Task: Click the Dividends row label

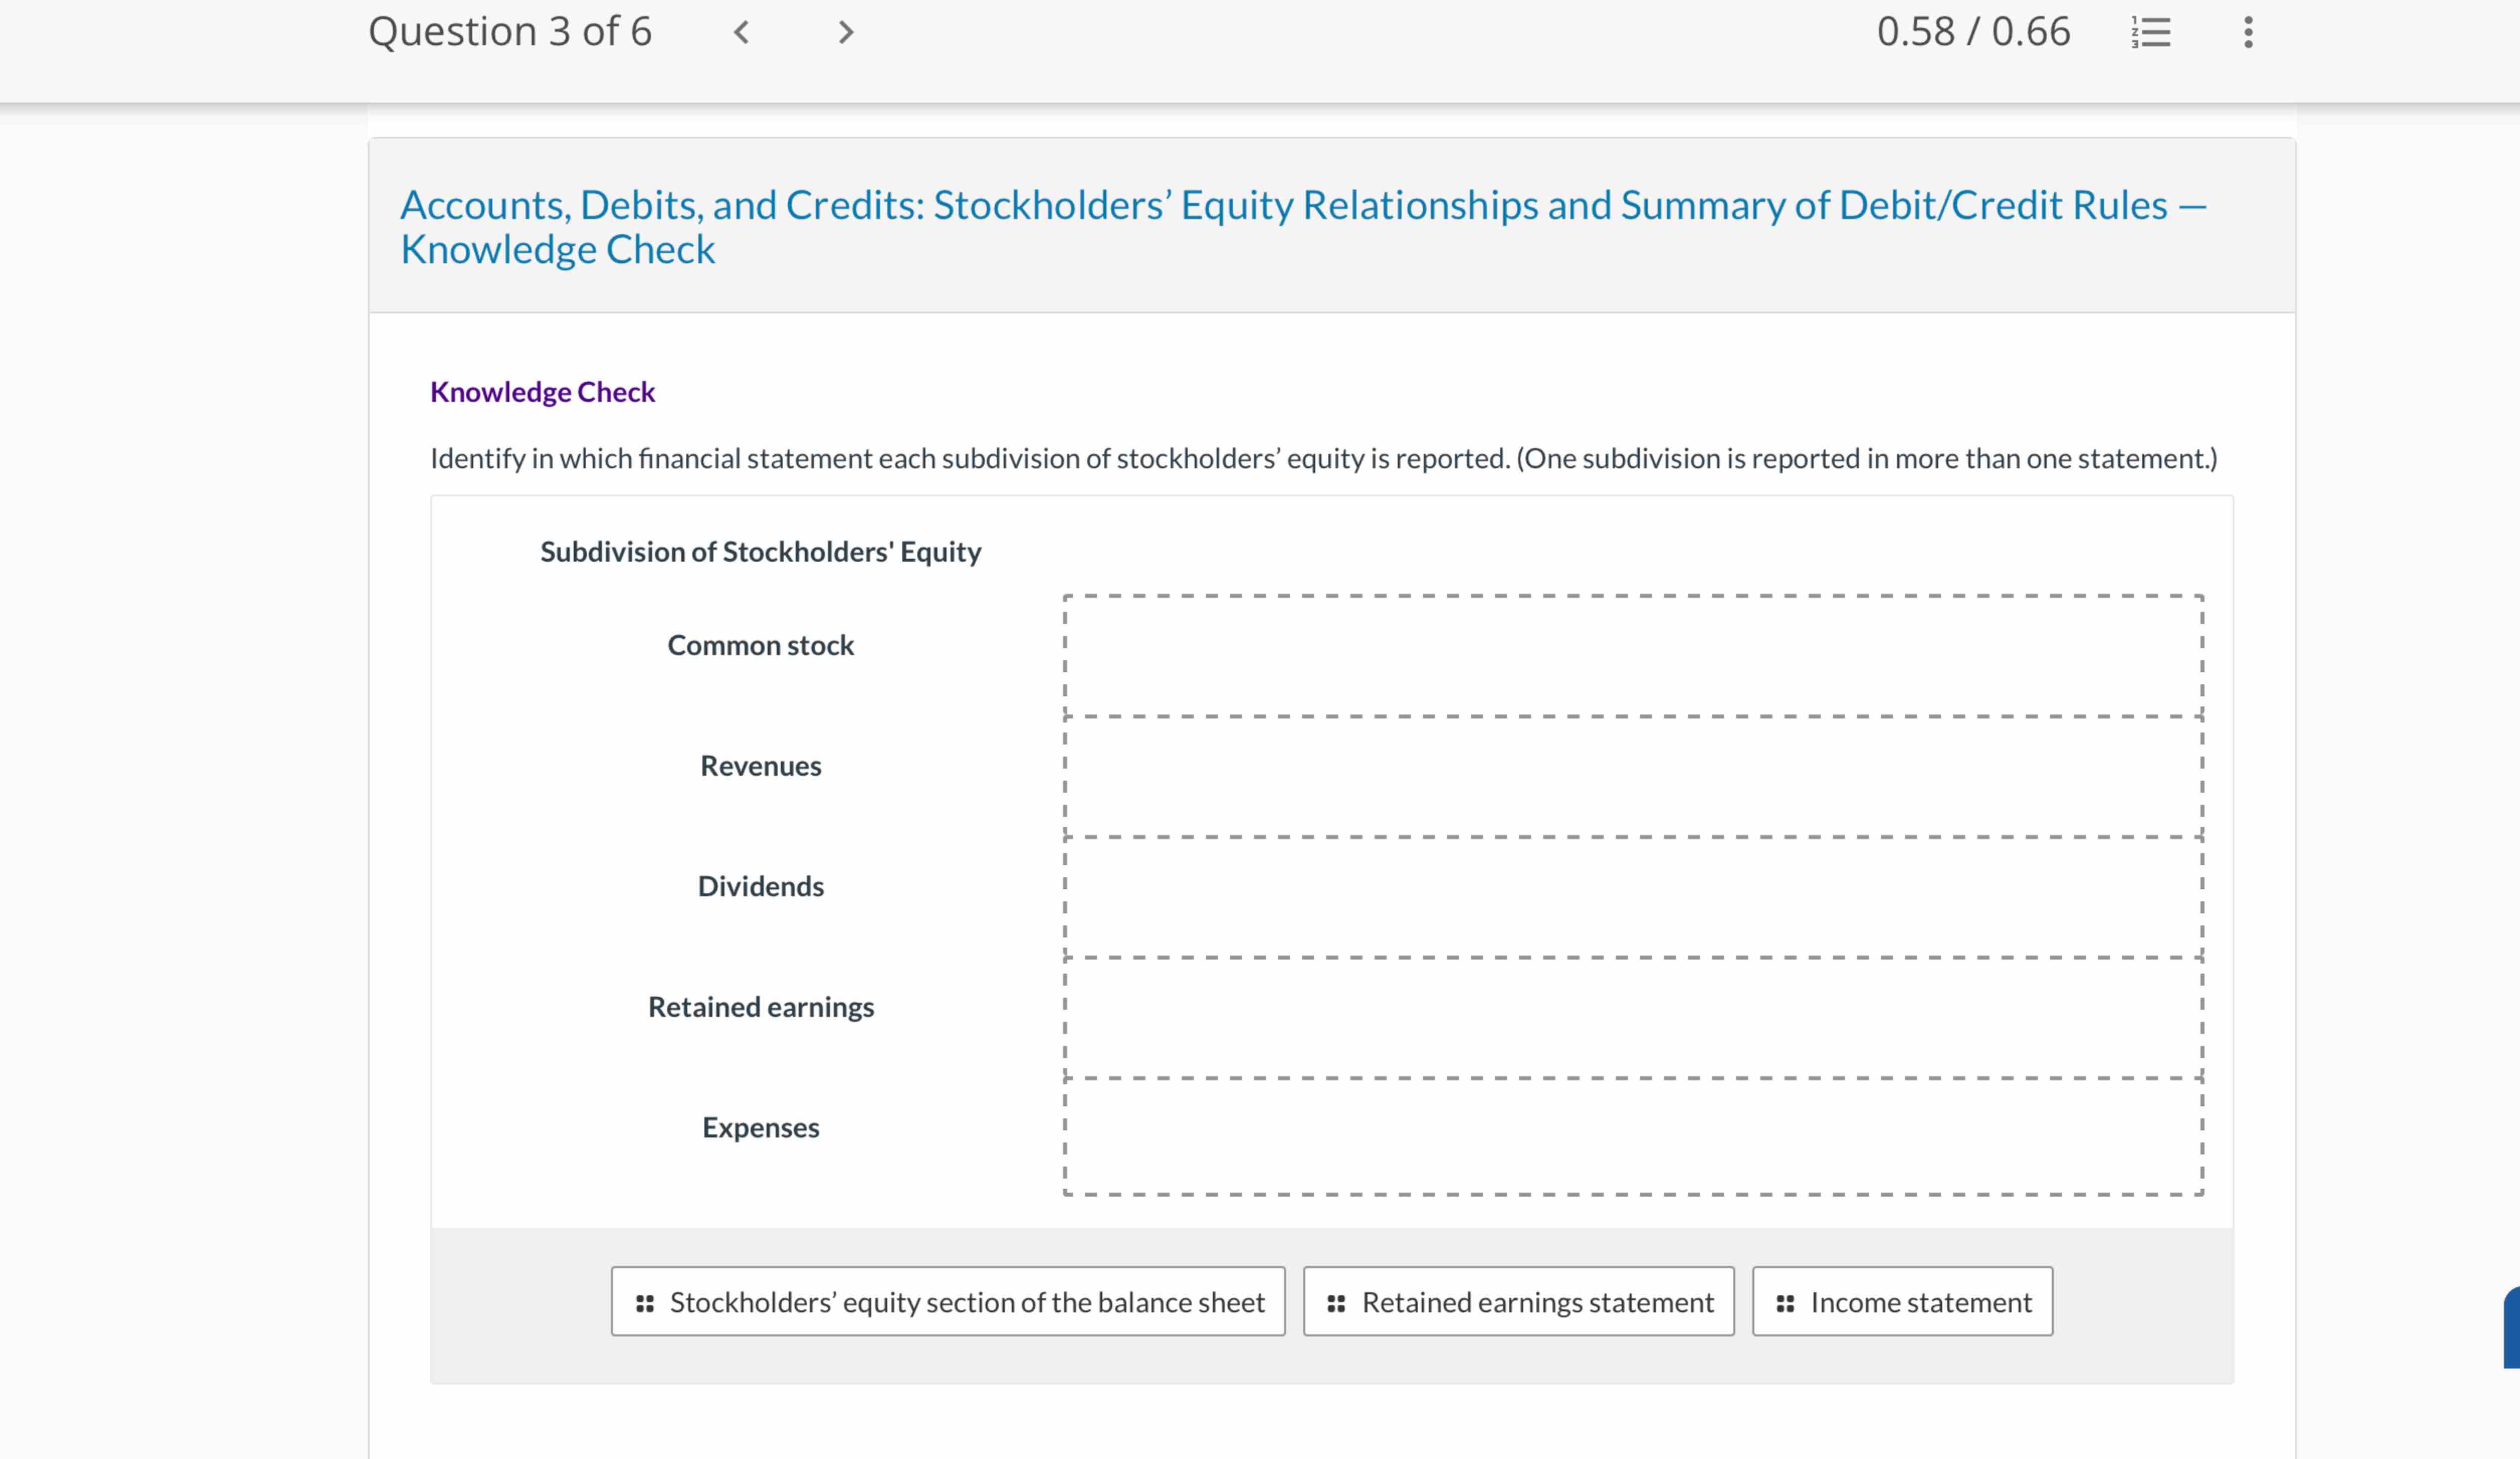Action: (761, 886)
